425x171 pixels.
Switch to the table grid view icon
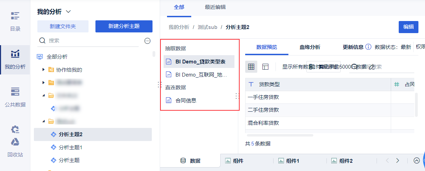(x=251, y=67)
